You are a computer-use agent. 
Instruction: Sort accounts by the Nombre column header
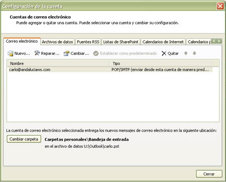58,63
